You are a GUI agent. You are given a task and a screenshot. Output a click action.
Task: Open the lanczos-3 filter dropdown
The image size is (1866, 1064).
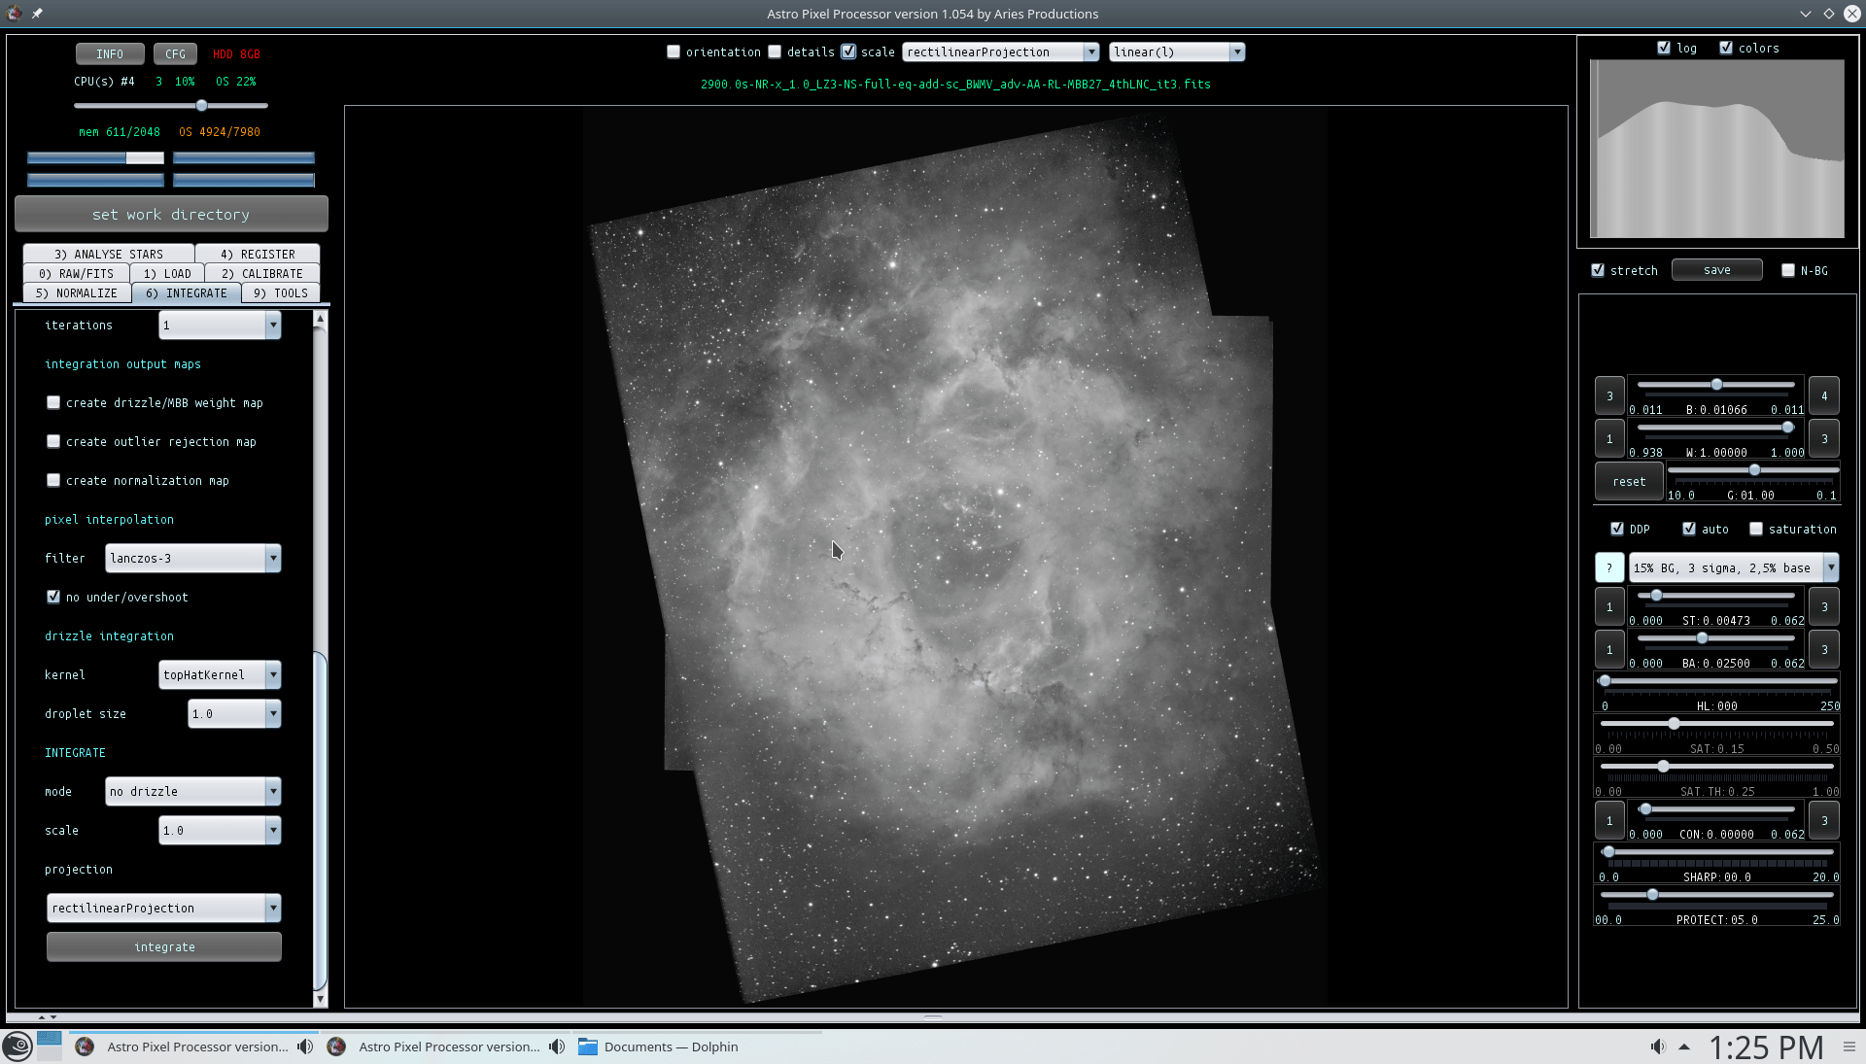point(192,558)
